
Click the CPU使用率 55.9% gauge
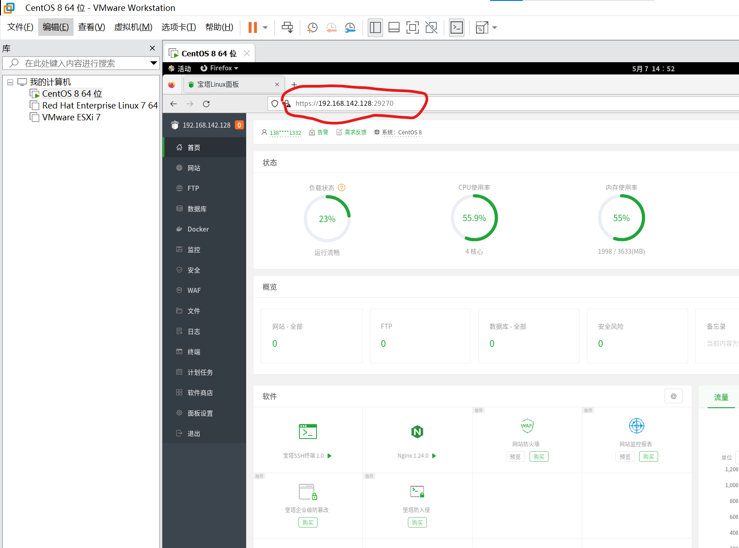click(474, 218)
